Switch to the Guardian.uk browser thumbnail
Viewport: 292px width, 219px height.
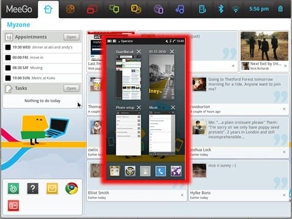[128, 77]
